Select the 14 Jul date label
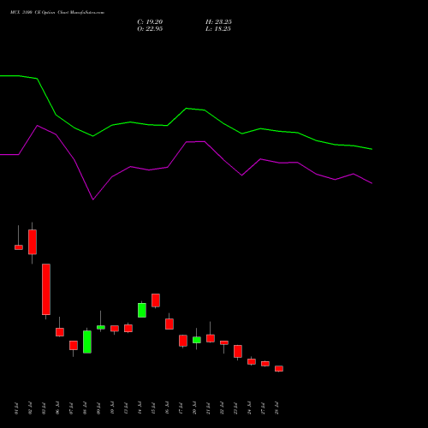The width and height of the screenshot is (428, 428). pyautogui.click(x=140, y=408)
